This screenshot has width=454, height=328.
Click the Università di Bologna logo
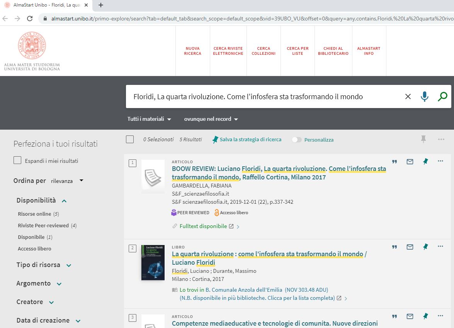32,51
